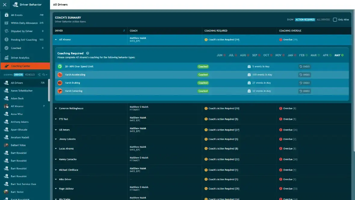Enable the Only Mine checkbox
Image resolution: width=355 pixels, height=200 pixels.
[x=335, y=20]
